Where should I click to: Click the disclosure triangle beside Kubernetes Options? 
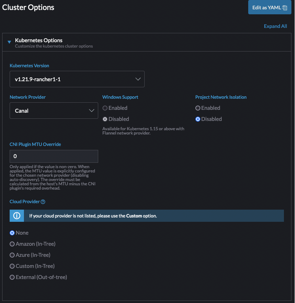(9, 42)
